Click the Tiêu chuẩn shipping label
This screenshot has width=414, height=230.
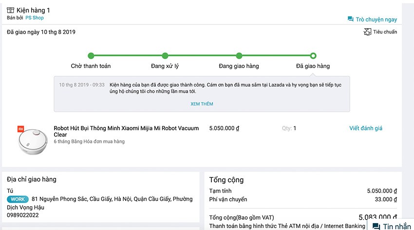(385, 32)
